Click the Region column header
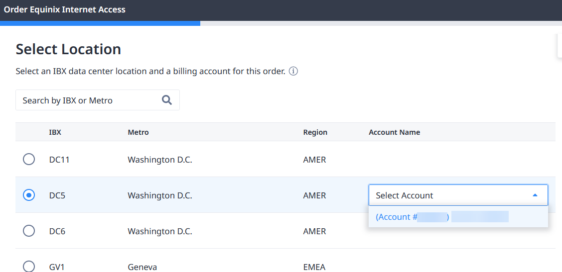Image resolution: width=562 pixels, height=272 pixels. [315, 132]
